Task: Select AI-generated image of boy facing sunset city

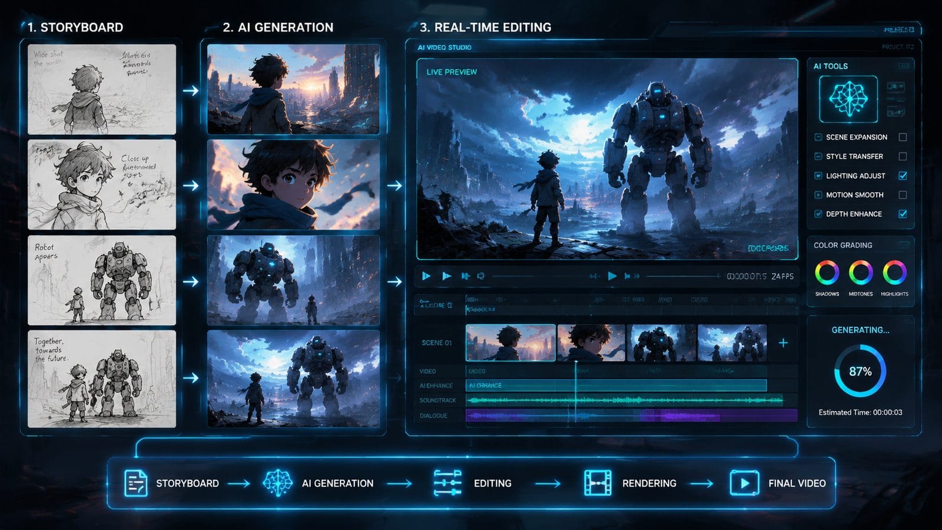Action: (x=293, y=90)
